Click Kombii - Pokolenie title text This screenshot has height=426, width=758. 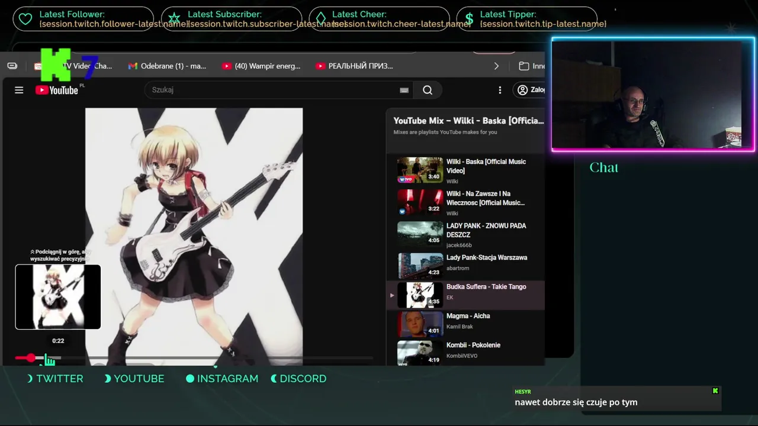pyautogui.click(x=473, y=345)
